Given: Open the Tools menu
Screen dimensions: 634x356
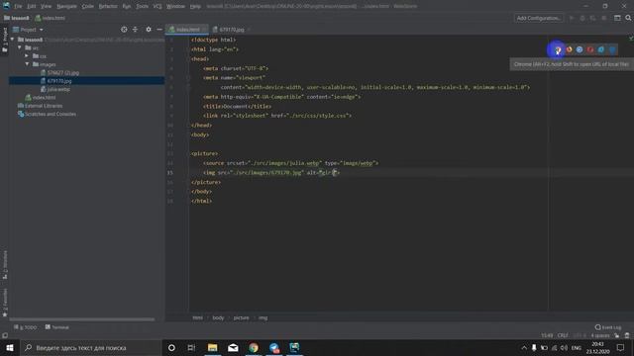Looking at the screenshot, I should point(142,6).
